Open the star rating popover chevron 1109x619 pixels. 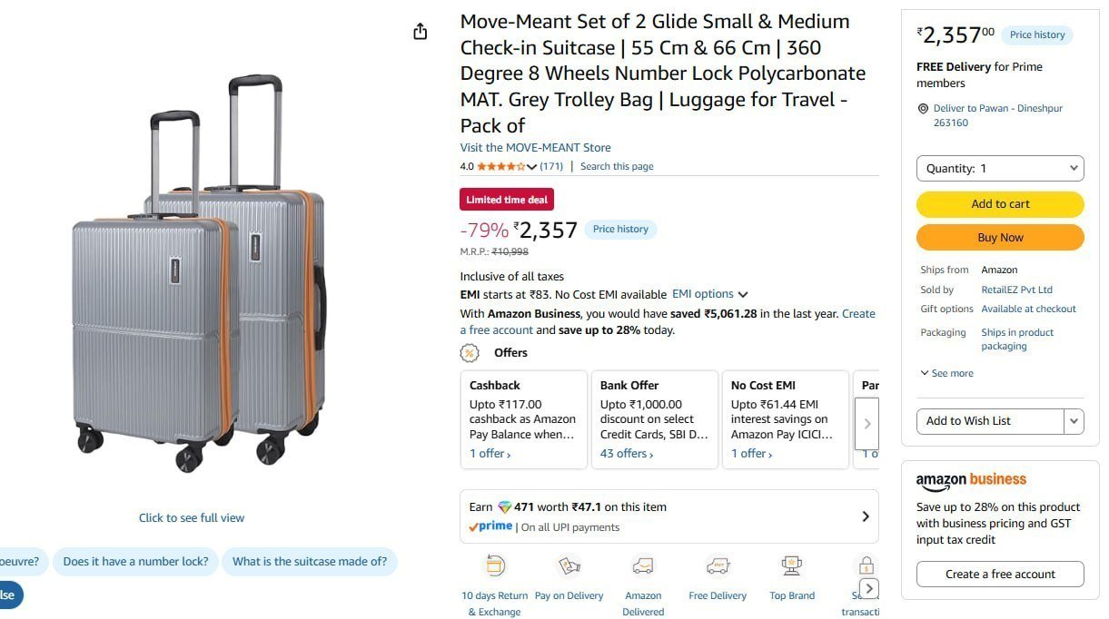(531, 166)
